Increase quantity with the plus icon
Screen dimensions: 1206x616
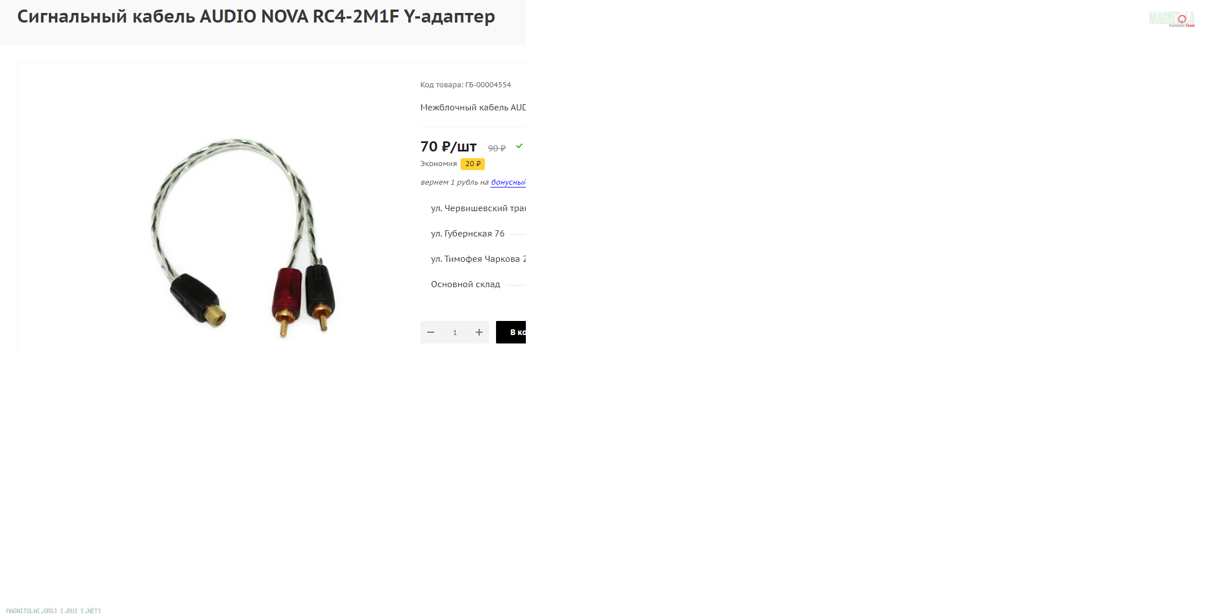click(x=479, y=332)
